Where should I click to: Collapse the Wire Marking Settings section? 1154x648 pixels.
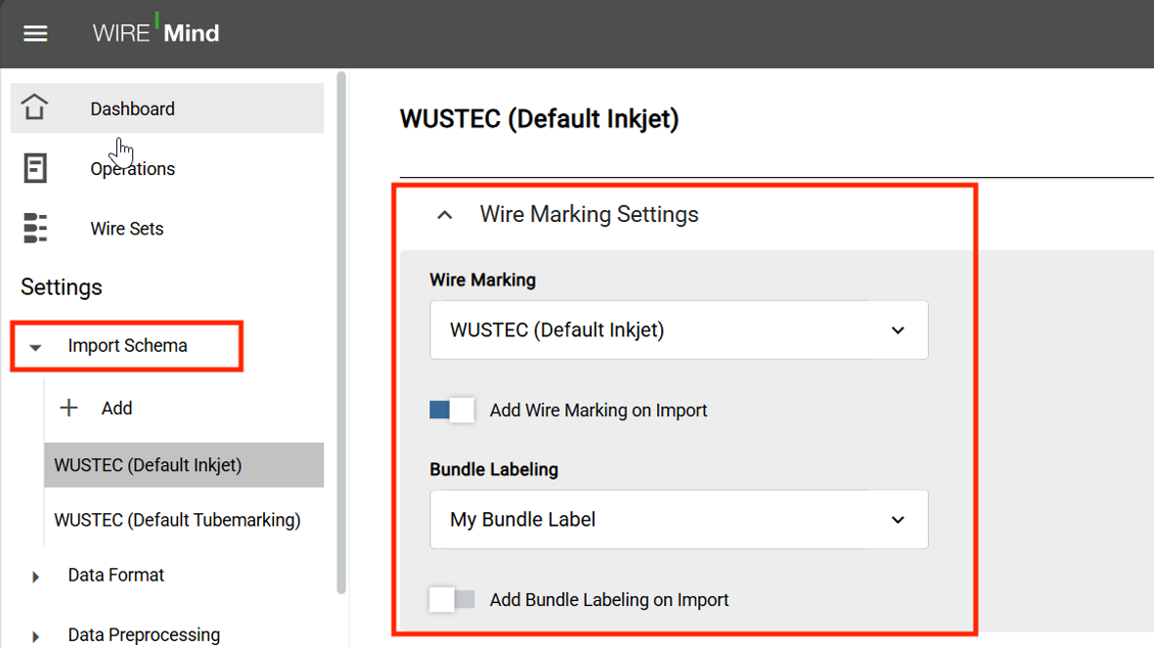445,215
